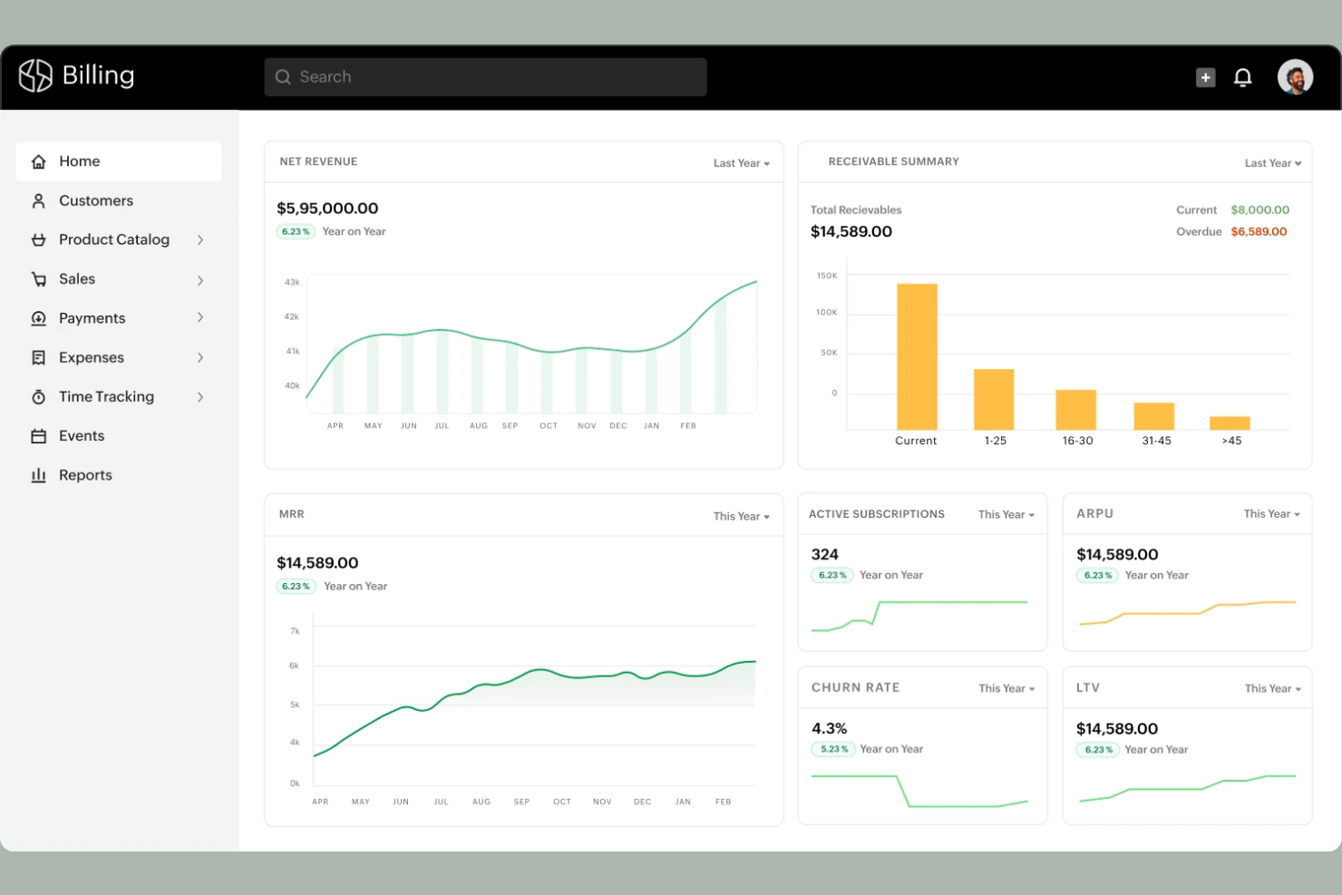The image size is (1342, 895).
Task: Expand the Sales submenu chevron
Action: click(x=200, y=280)
